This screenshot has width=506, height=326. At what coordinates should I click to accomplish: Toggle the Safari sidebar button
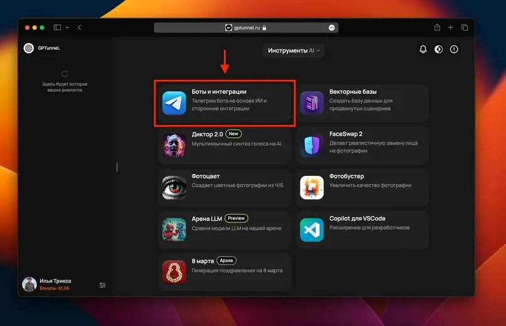point(57,28)
